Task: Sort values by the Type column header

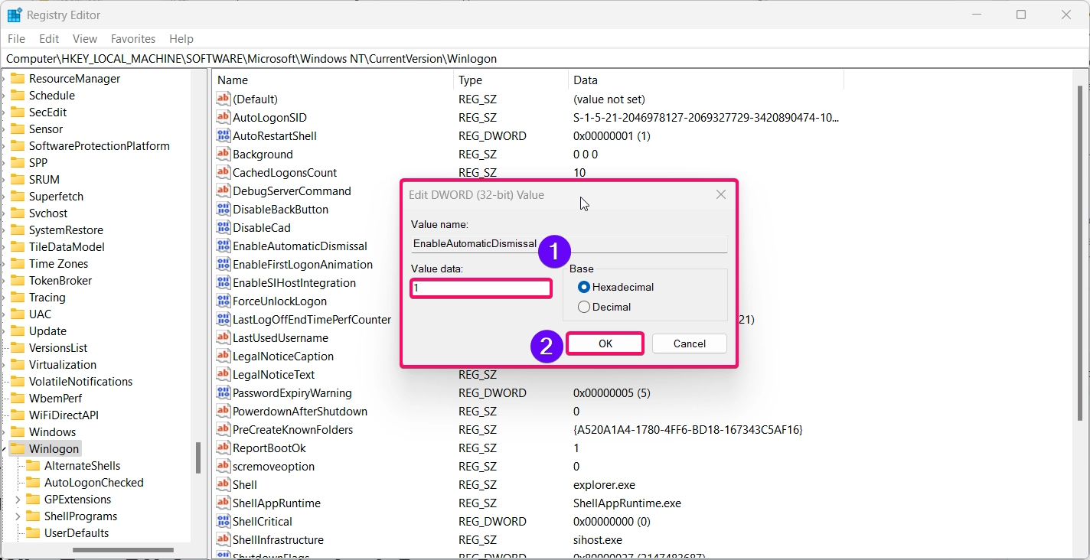Action: coord(511,80)
